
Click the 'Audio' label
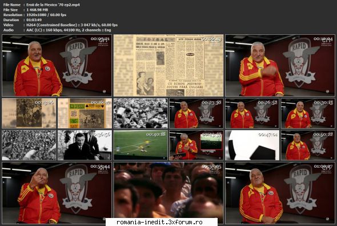pyautogui.click(x=8, y=30)
